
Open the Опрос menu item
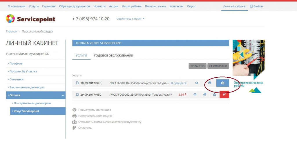click(x=191, y=6)
